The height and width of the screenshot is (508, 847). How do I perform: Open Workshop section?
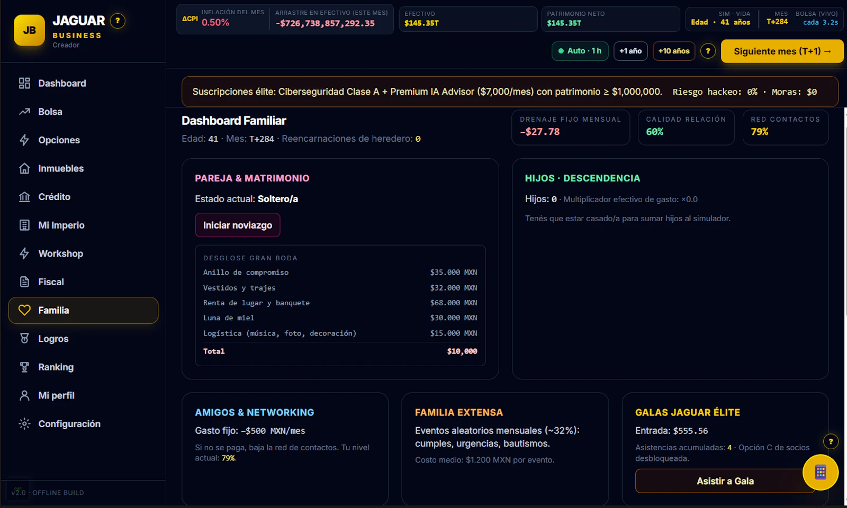point(83,253)
